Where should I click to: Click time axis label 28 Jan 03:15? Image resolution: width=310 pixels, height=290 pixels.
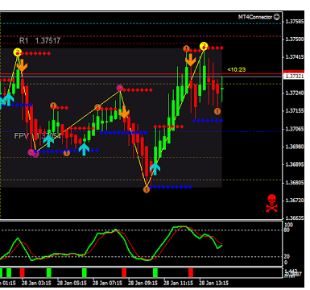(x=36, y=283)
